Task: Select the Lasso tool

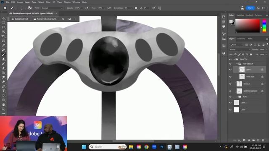Action: [x=3, y=27]
